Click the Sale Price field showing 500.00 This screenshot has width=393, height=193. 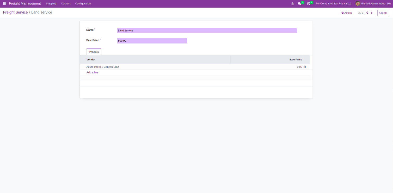coord(152,41)
